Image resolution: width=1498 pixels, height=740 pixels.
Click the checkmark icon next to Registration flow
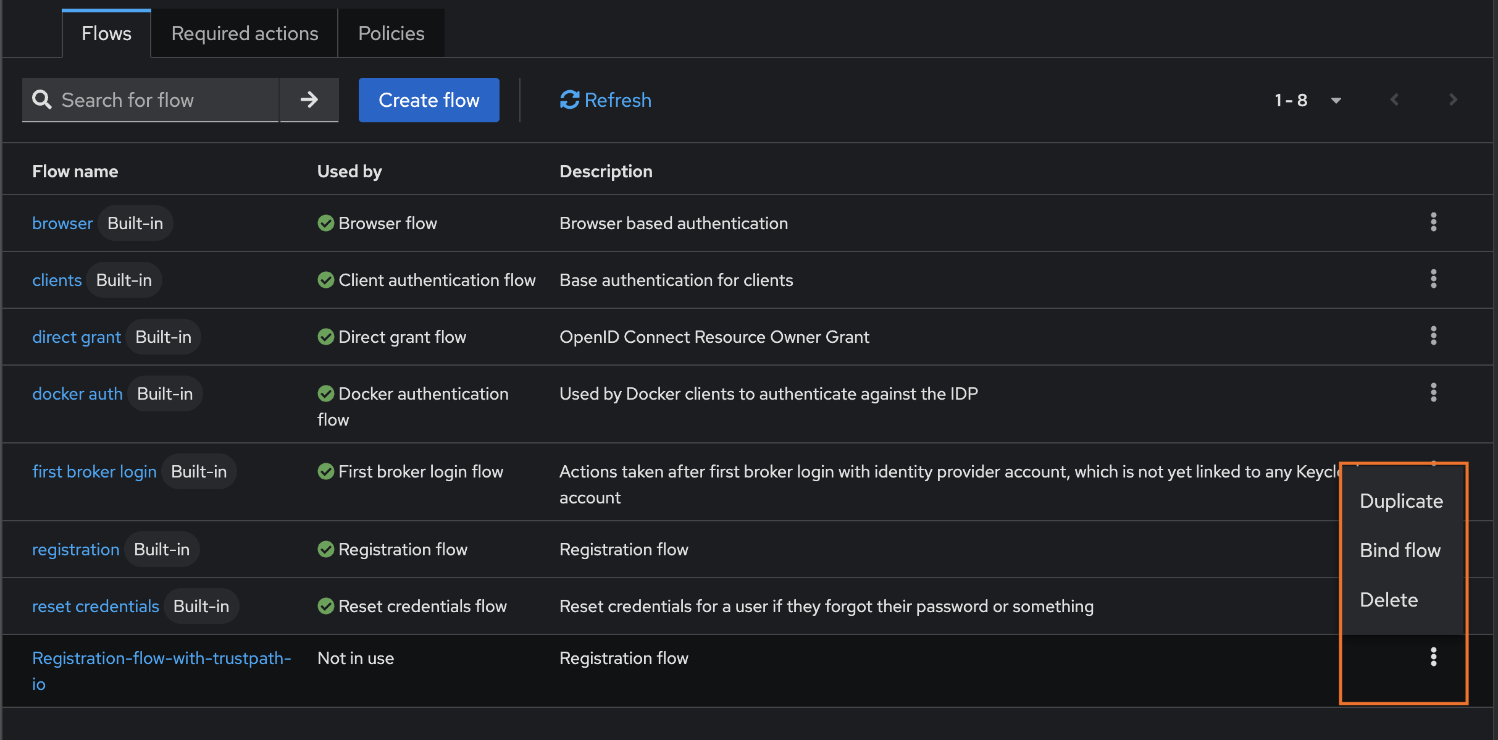tap(326, 549)
